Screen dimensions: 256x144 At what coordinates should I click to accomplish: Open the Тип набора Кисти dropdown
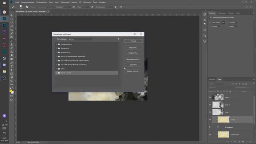[x=81, y=39]
